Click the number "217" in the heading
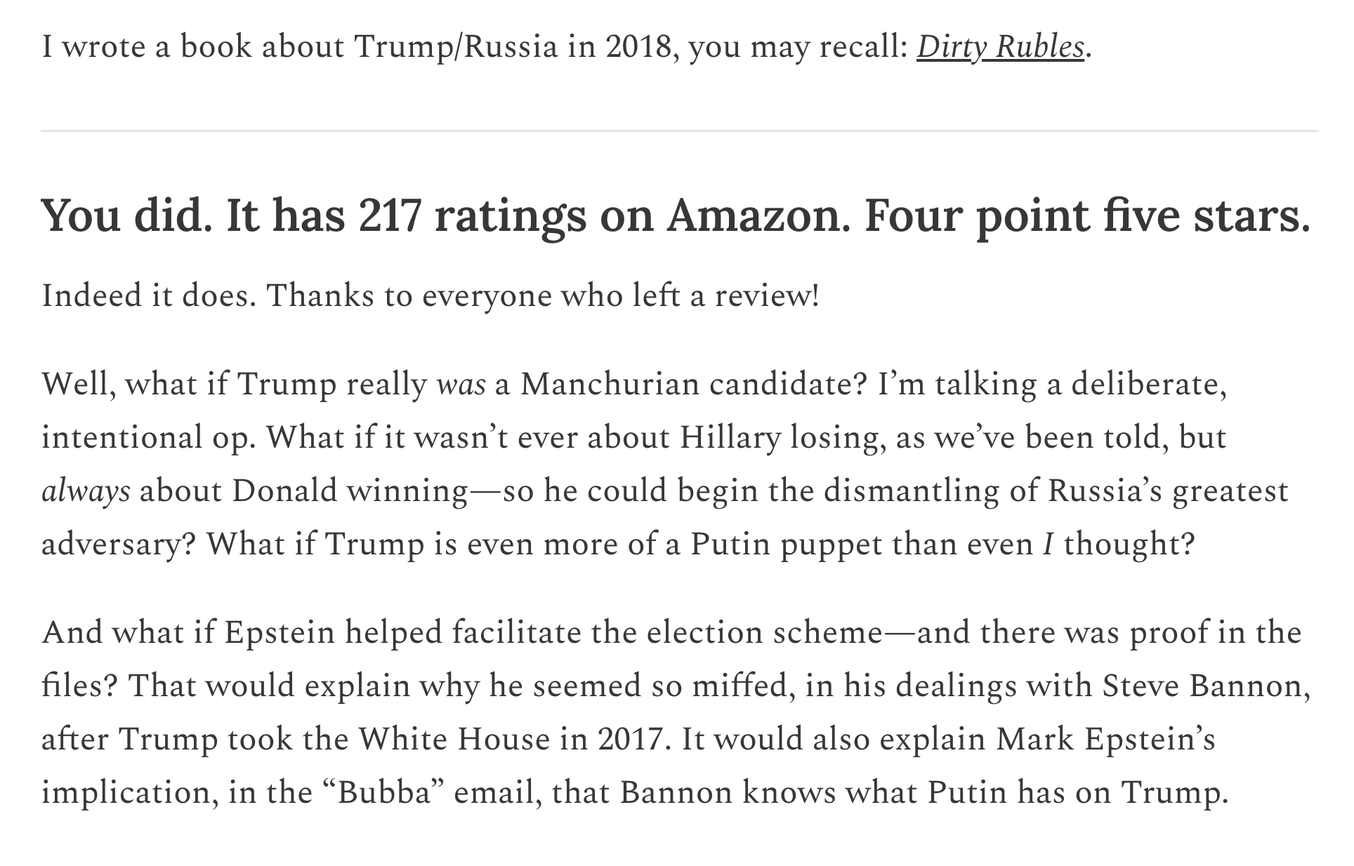Viewport: 1354px width, 866px height. coord(390,215)
